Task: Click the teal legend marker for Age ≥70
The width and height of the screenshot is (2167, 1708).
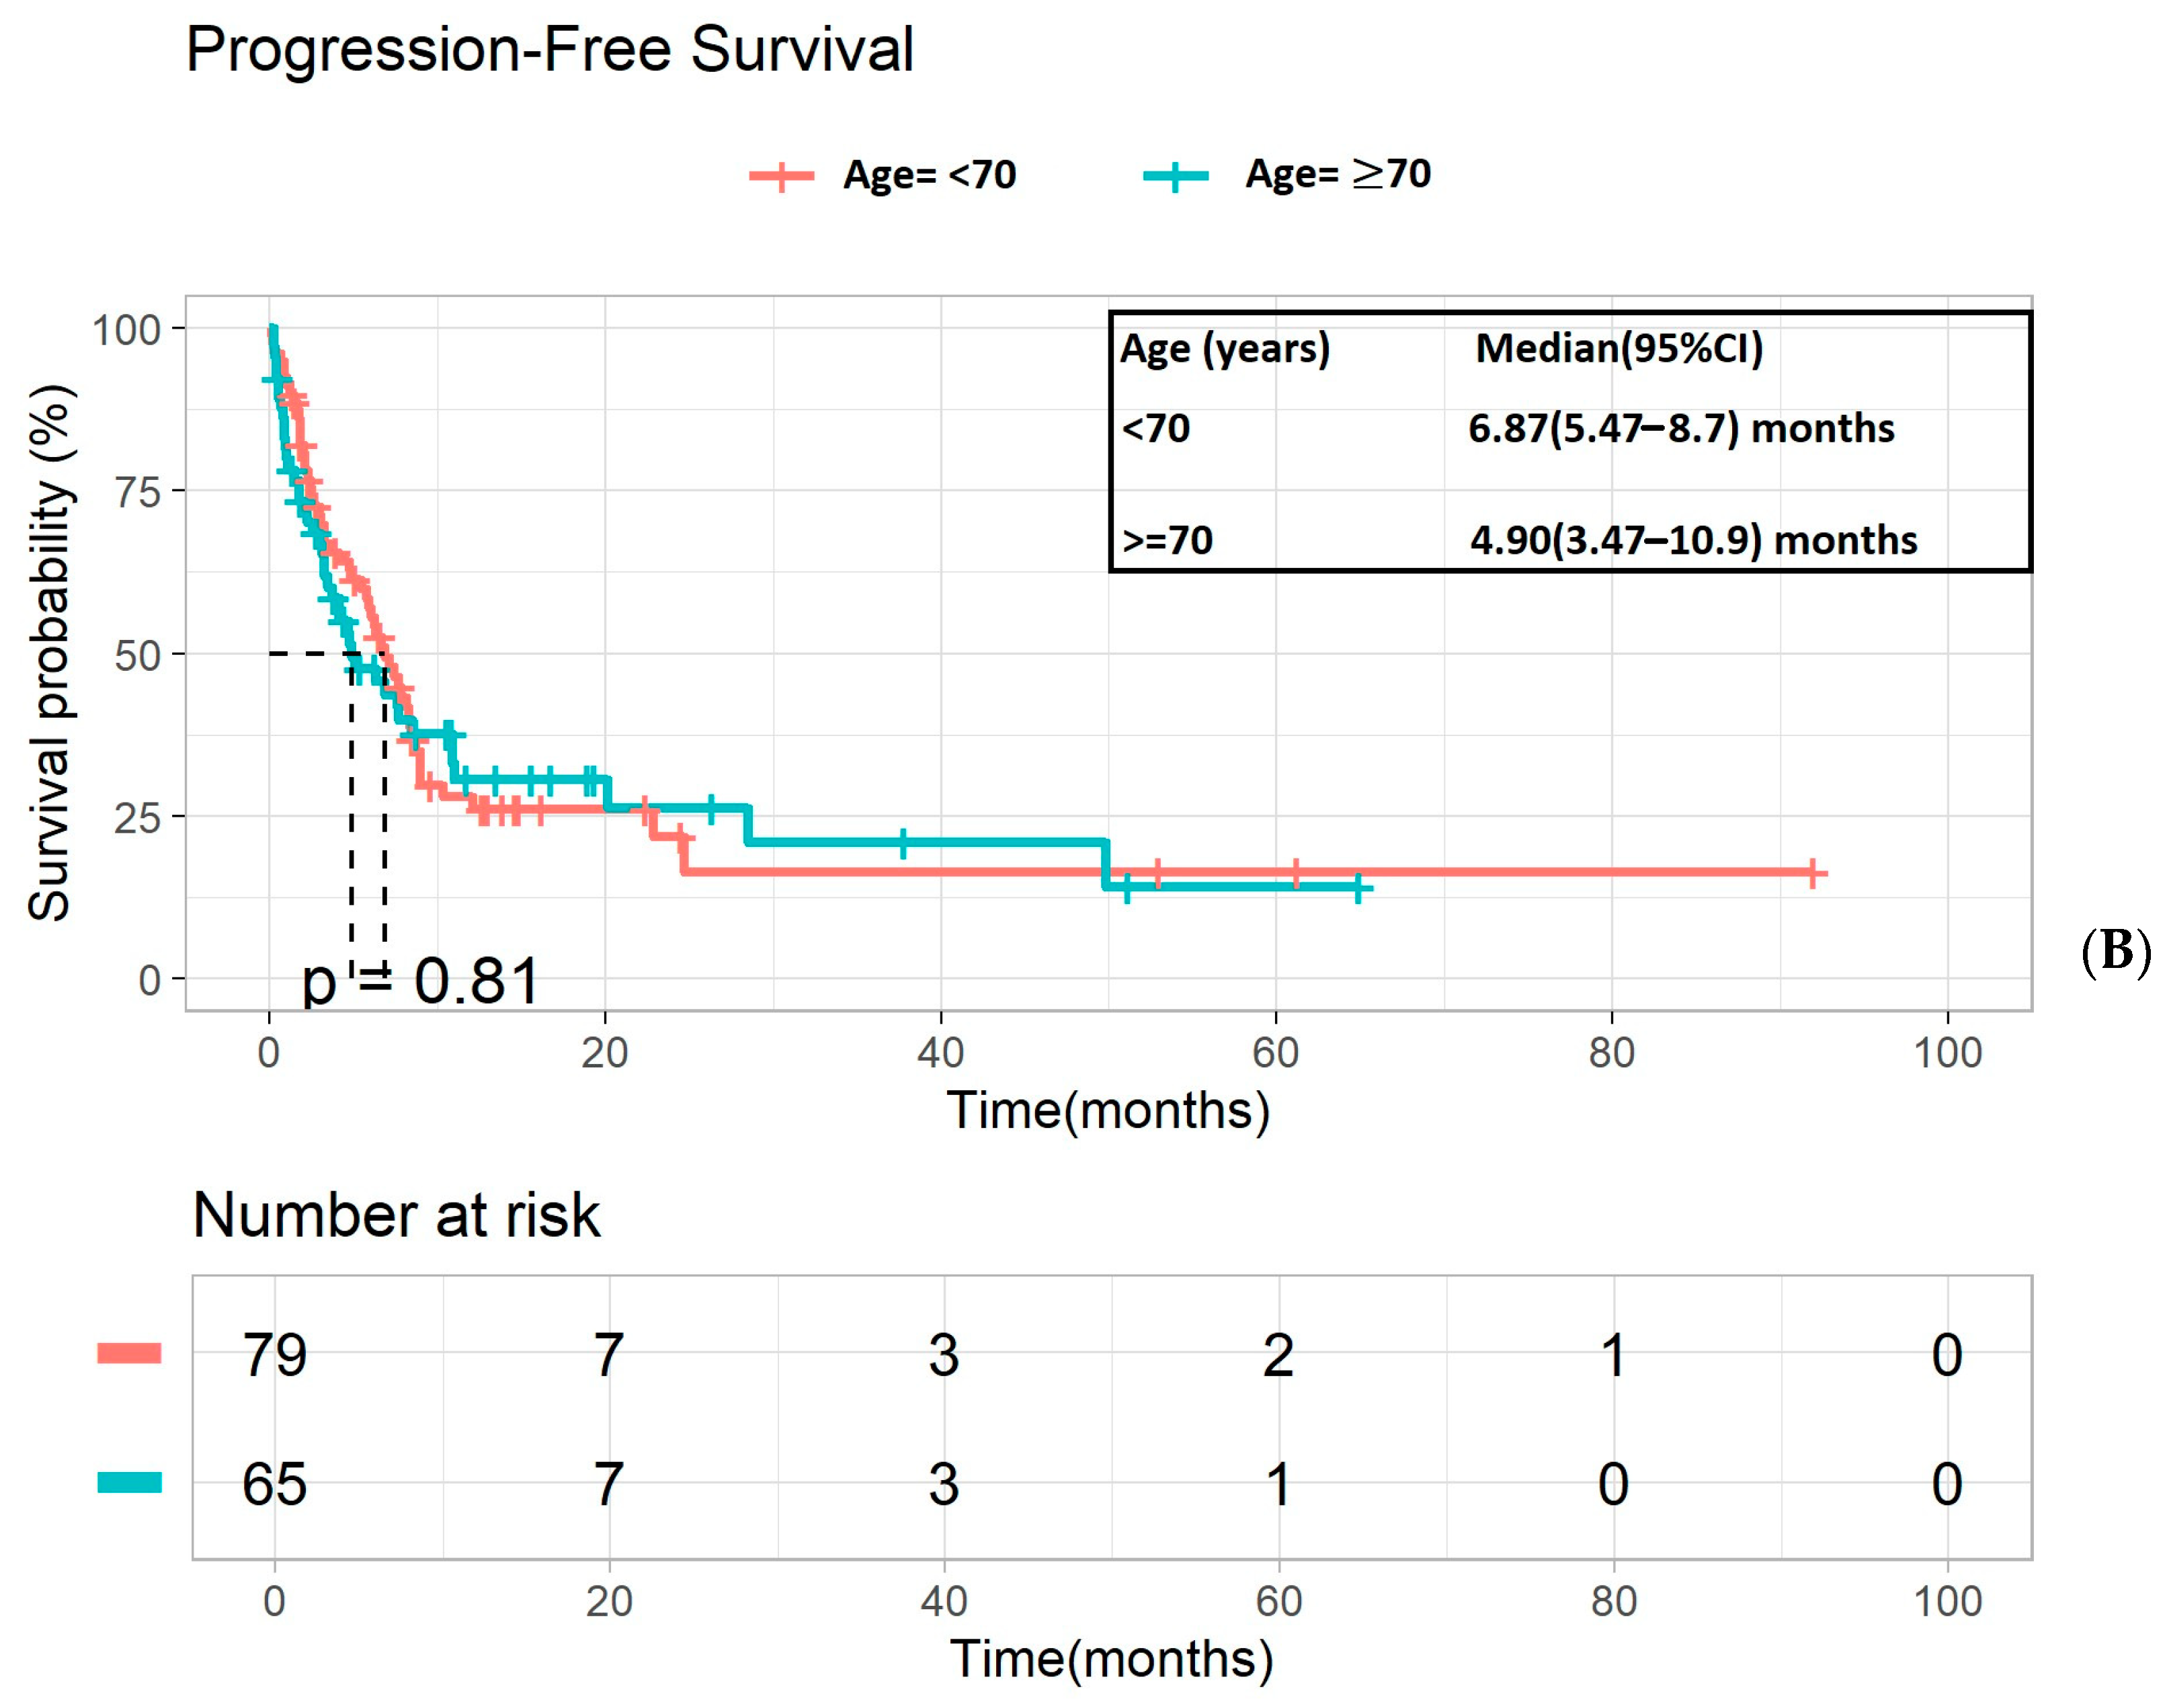Action: (1175, 176)
